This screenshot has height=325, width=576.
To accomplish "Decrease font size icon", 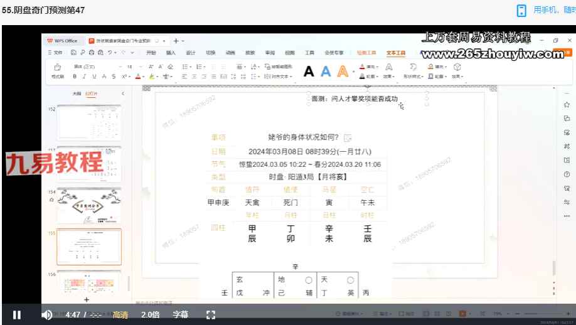I will (161, 67).
